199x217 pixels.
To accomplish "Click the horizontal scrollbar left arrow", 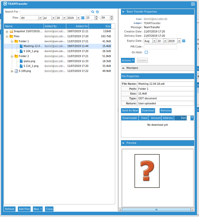I will tap(120, 210).
